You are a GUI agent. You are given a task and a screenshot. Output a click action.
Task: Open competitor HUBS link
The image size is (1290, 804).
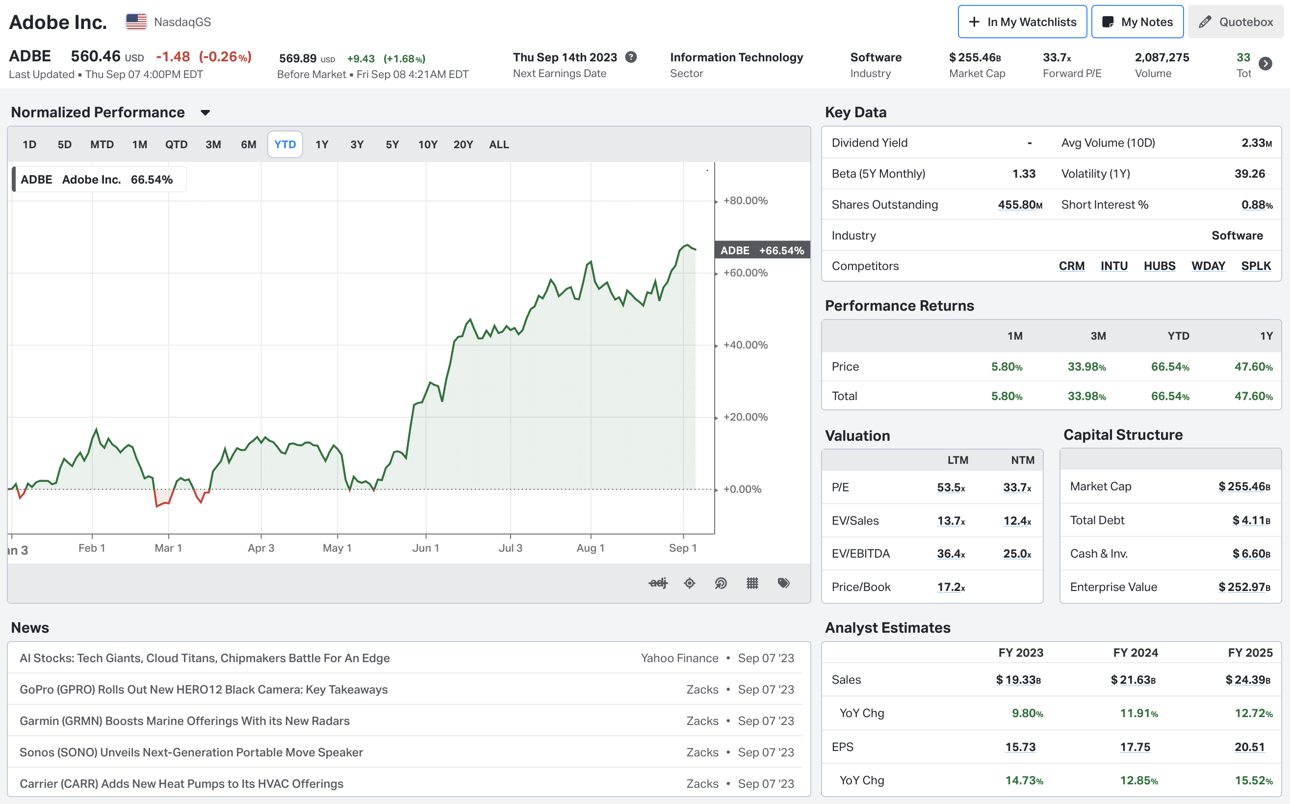pos(1160,266)
